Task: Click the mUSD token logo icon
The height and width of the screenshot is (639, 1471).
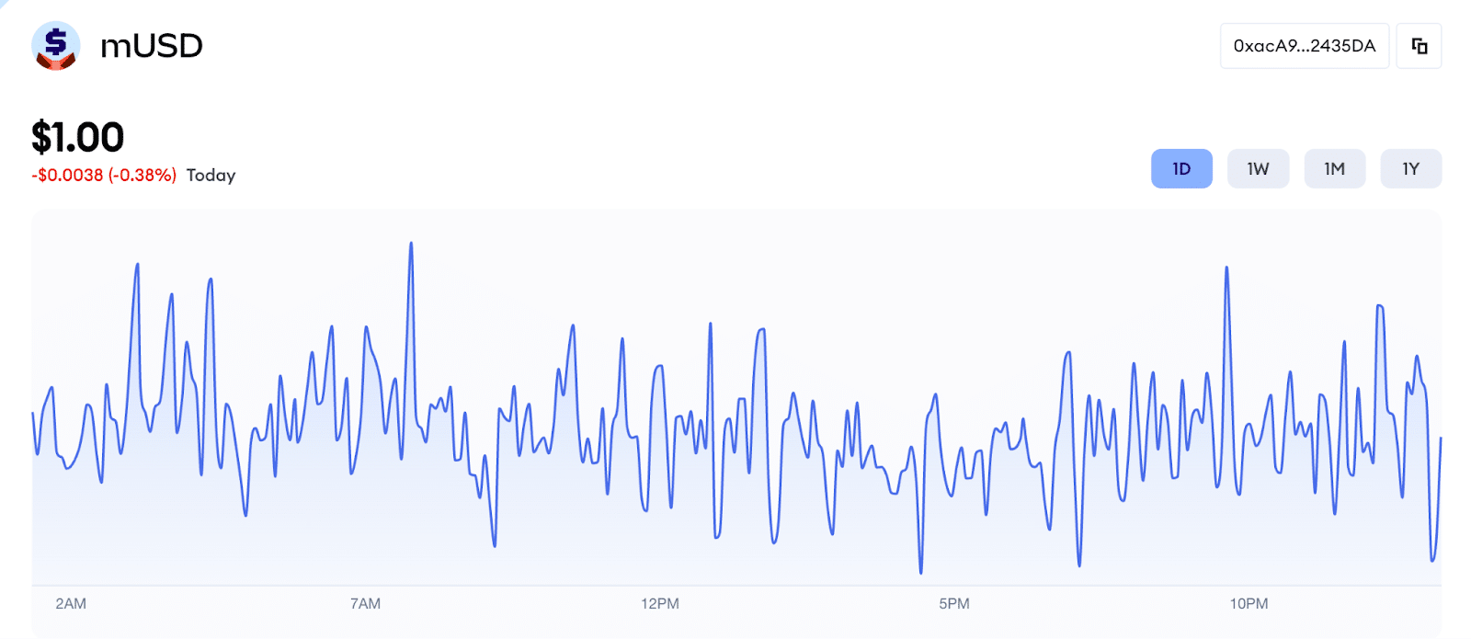Action: click(x=55, y=45)
